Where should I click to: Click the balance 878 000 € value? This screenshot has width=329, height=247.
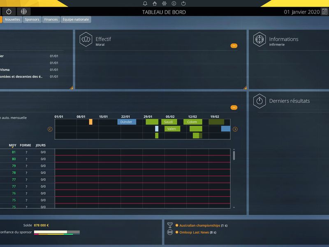click(x=42, y=225)
